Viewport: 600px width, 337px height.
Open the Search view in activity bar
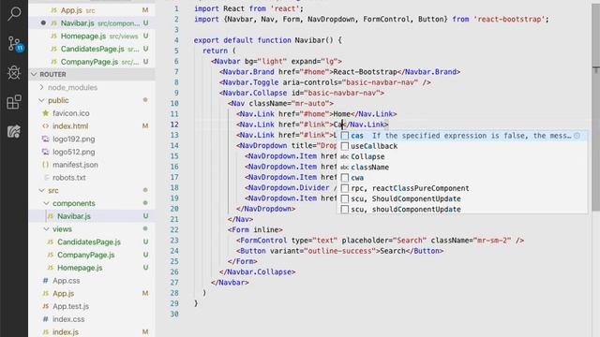point(14,14)
